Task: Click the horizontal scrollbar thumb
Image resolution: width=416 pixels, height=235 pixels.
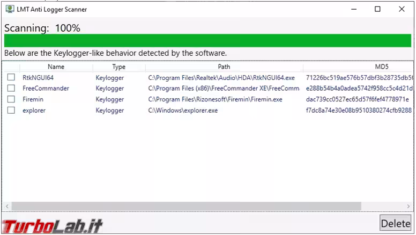Action: (186, 206)
